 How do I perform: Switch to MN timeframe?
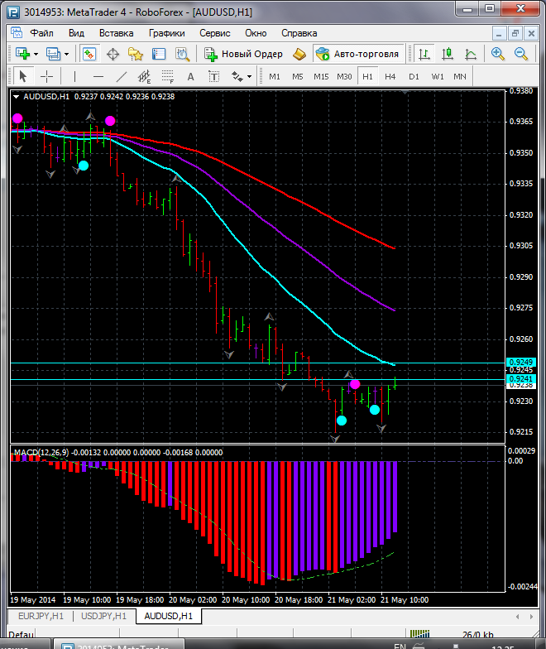click(x=460, y=76)
